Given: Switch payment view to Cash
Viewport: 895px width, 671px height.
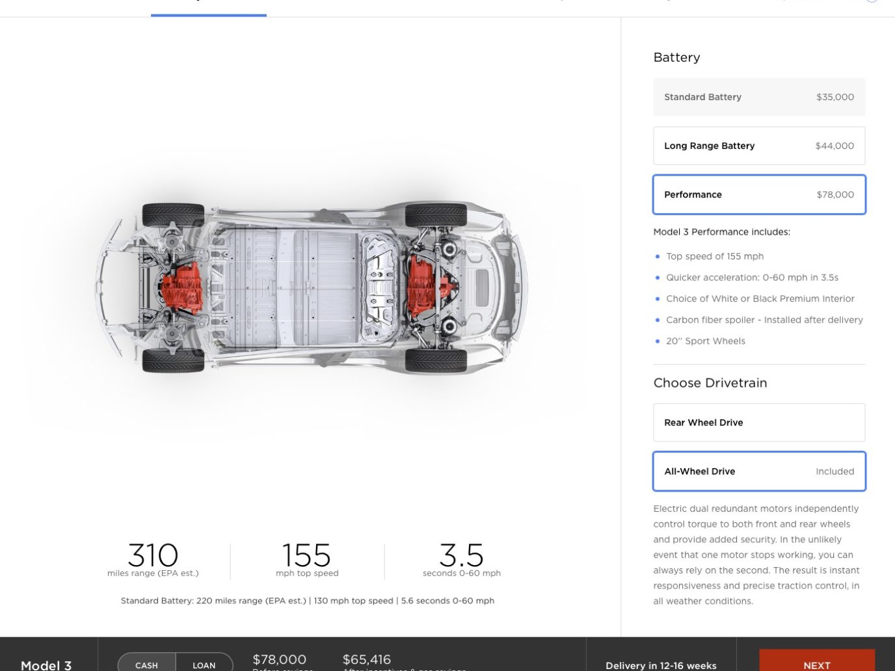Looking at the screenshot, I should [x=146, y=663].
